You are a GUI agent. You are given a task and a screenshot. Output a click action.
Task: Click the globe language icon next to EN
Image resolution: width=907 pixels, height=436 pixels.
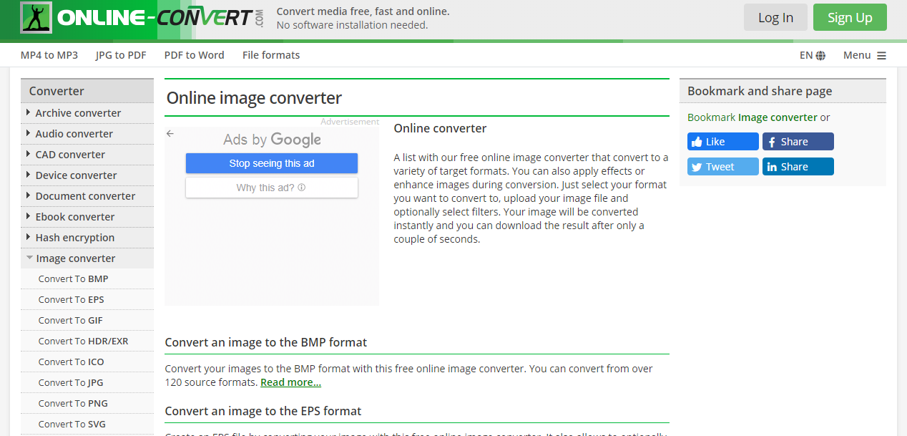pyautogui.click(x=820, y=55)
